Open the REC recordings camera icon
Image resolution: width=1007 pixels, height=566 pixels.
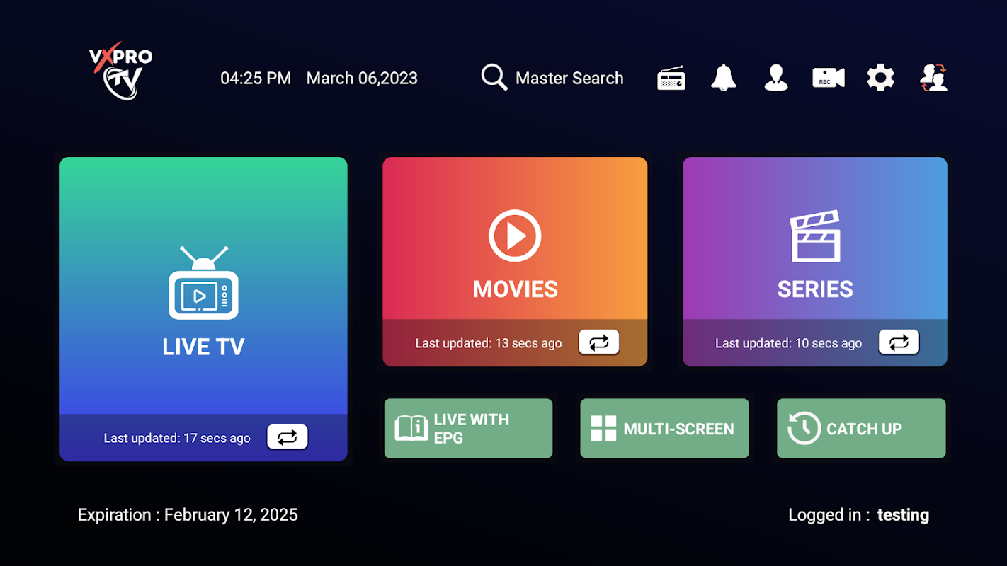[829, 78]
